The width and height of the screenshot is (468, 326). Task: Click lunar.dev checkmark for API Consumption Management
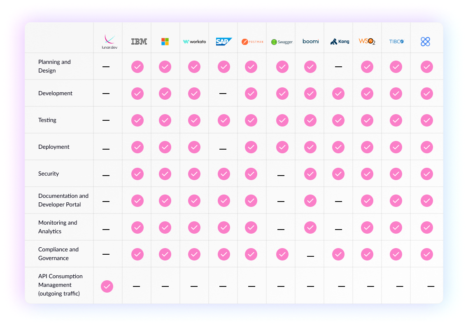pos(107,286)
